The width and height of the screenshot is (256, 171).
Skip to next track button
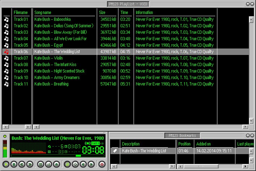click(x=91, y=164)
